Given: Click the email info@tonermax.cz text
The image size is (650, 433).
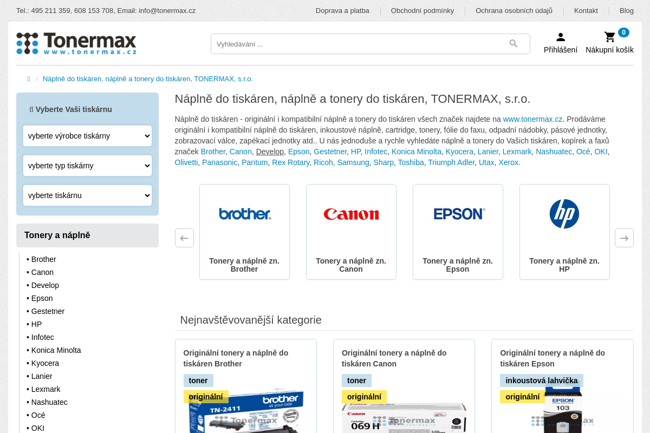Looking at the screenshot, I should coord(167,11).
